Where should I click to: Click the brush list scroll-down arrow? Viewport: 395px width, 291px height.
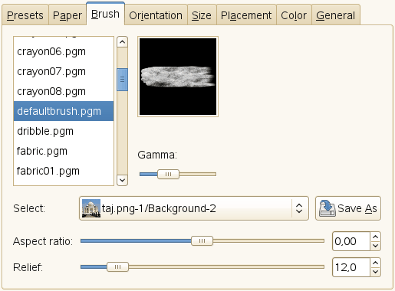(x=122, y=180)
